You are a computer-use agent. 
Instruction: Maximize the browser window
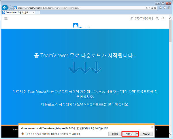pyautogui.click(x=163, y=3)
